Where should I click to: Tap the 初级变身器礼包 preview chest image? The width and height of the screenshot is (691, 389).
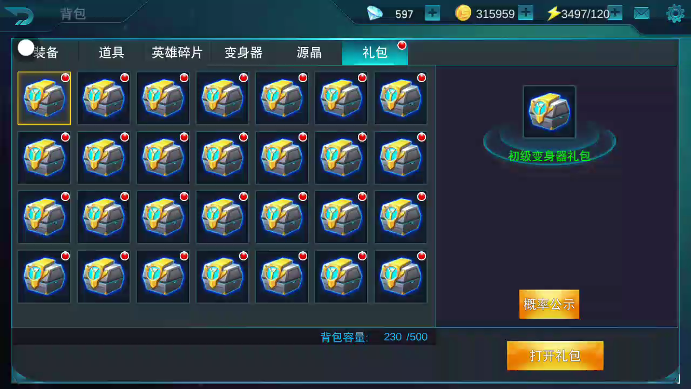click(549, 112)
